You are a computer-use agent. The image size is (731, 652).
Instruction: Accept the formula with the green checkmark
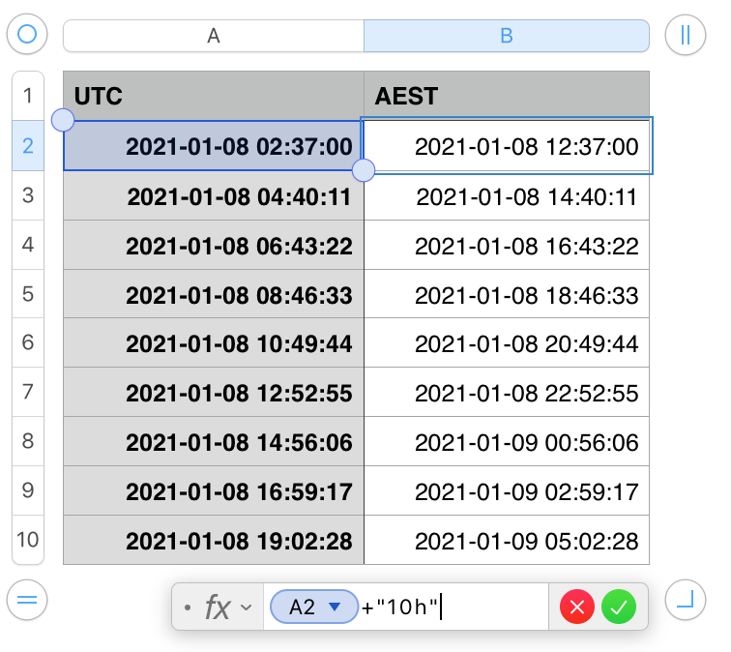[x=619, y=608]
